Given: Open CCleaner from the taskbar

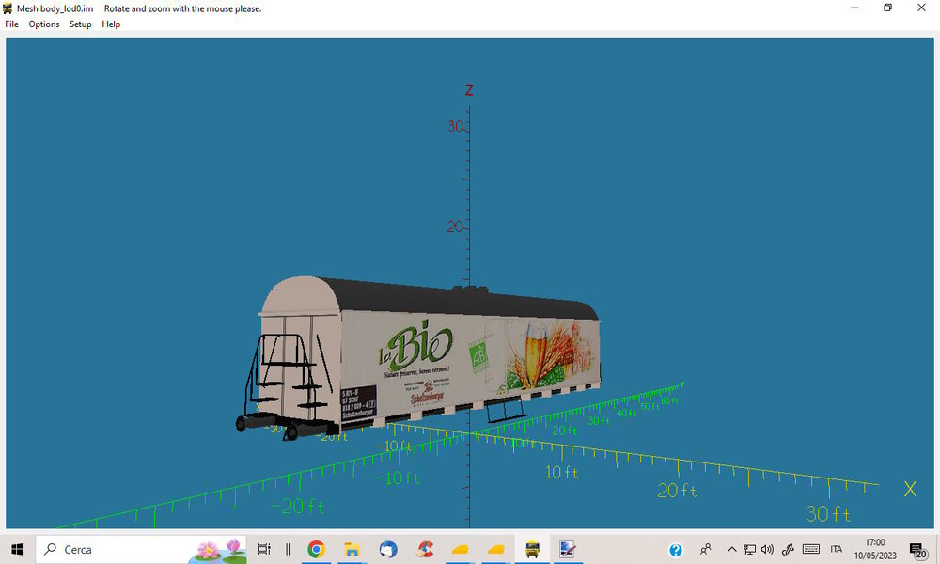Looking at the screenshot, I should [425, 549].
